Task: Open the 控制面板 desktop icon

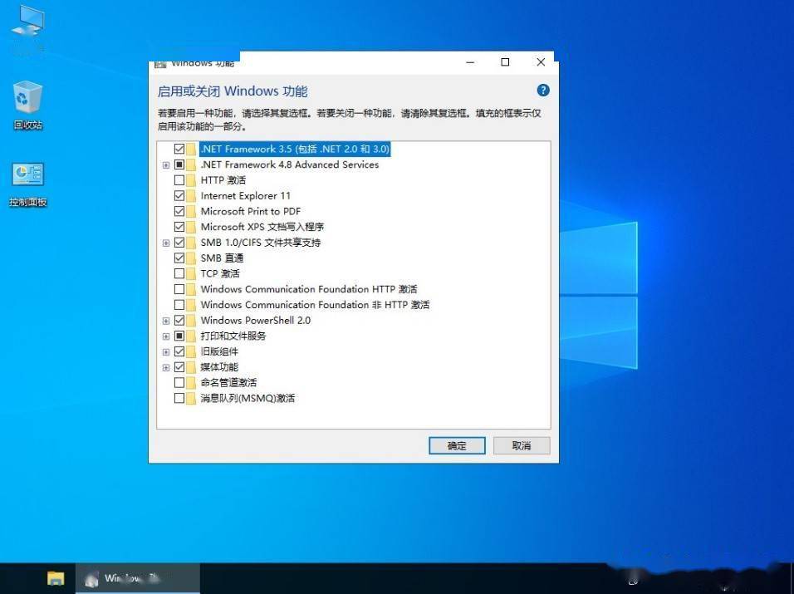Action: (27, 174)
